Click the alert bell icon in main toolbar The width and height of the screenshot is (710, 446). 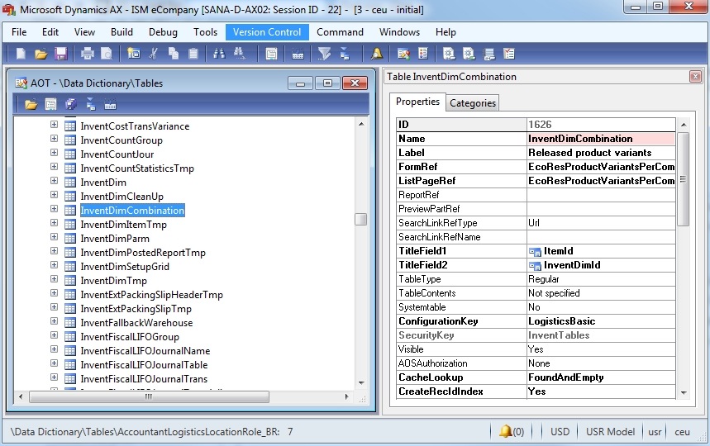(377, 55)
